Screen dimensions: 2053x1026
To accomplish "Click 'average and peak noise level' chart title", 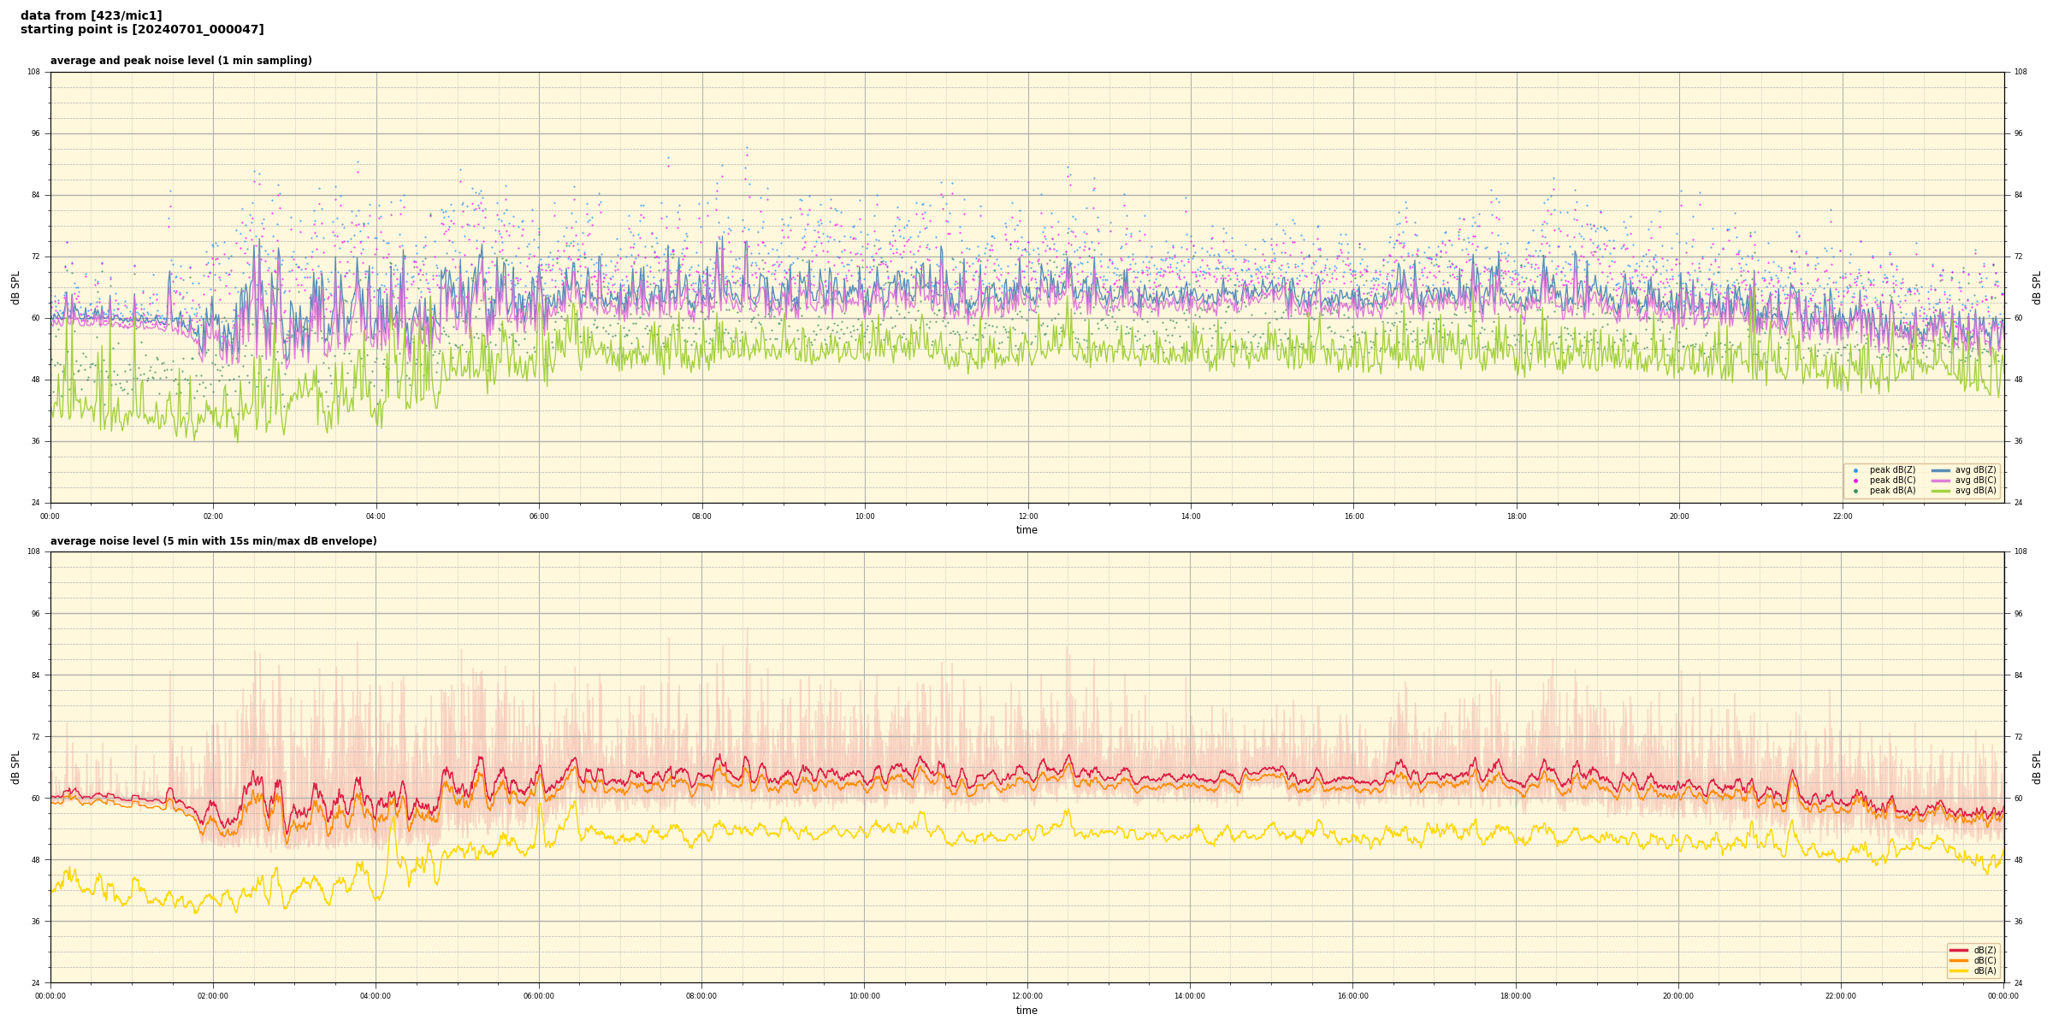I will 180,61.
